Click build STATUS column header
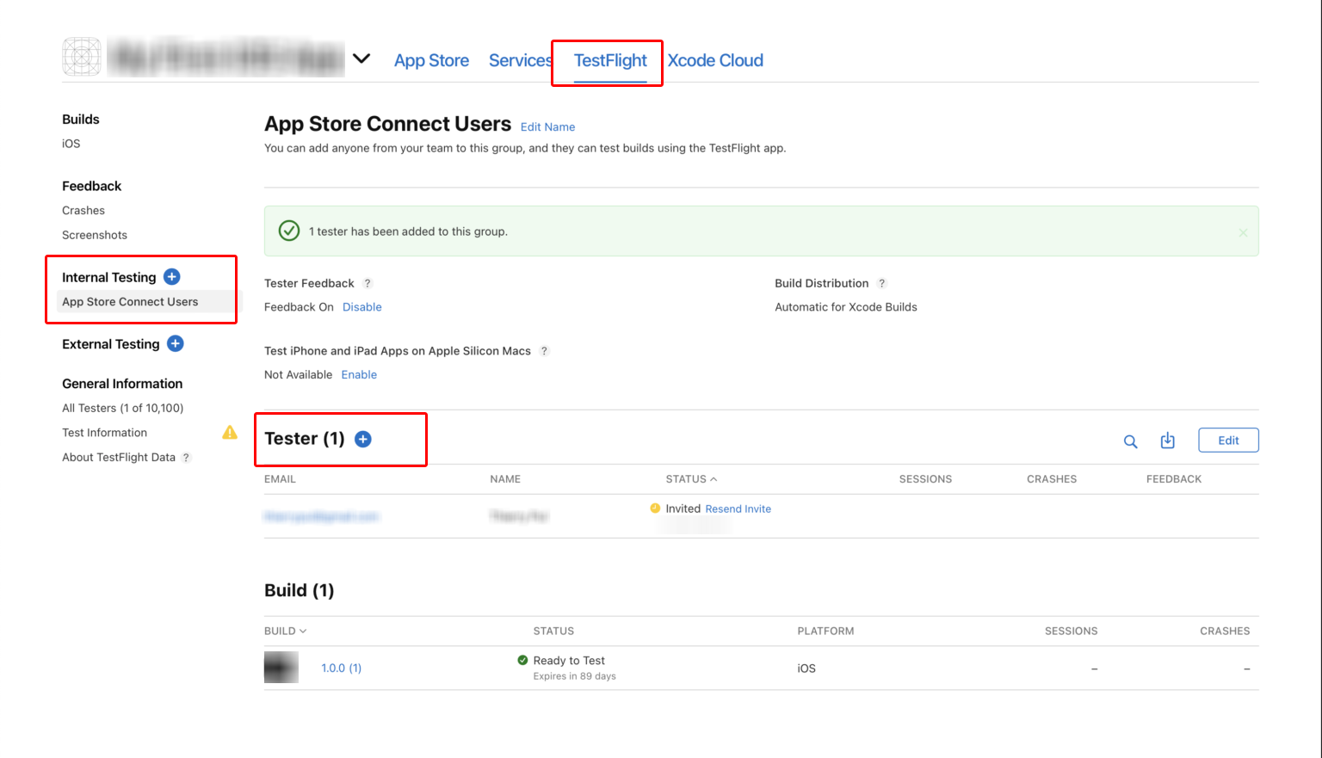The image size is (1322, 758). point(553,631)
